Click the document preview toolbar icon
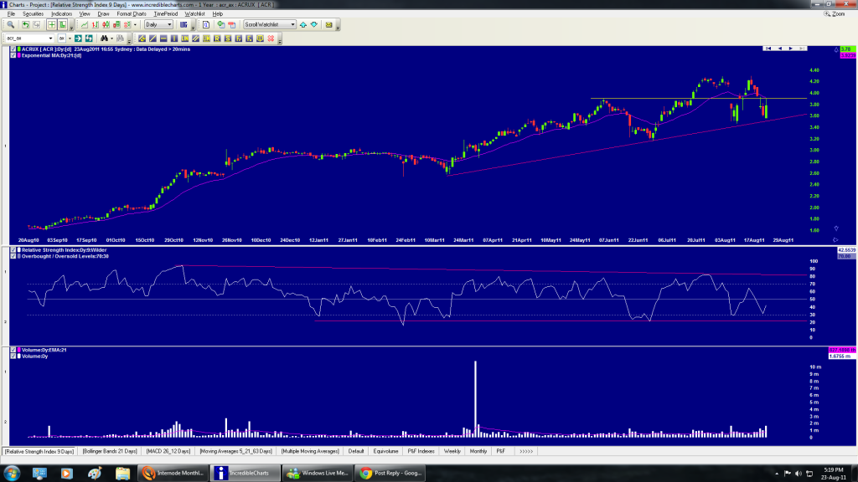The width and height of the screenshot is (858, 482). [206, 24]
